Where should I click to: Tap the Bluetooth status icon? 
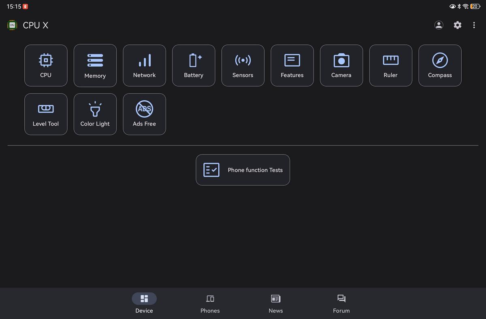(x=459, y=6)
